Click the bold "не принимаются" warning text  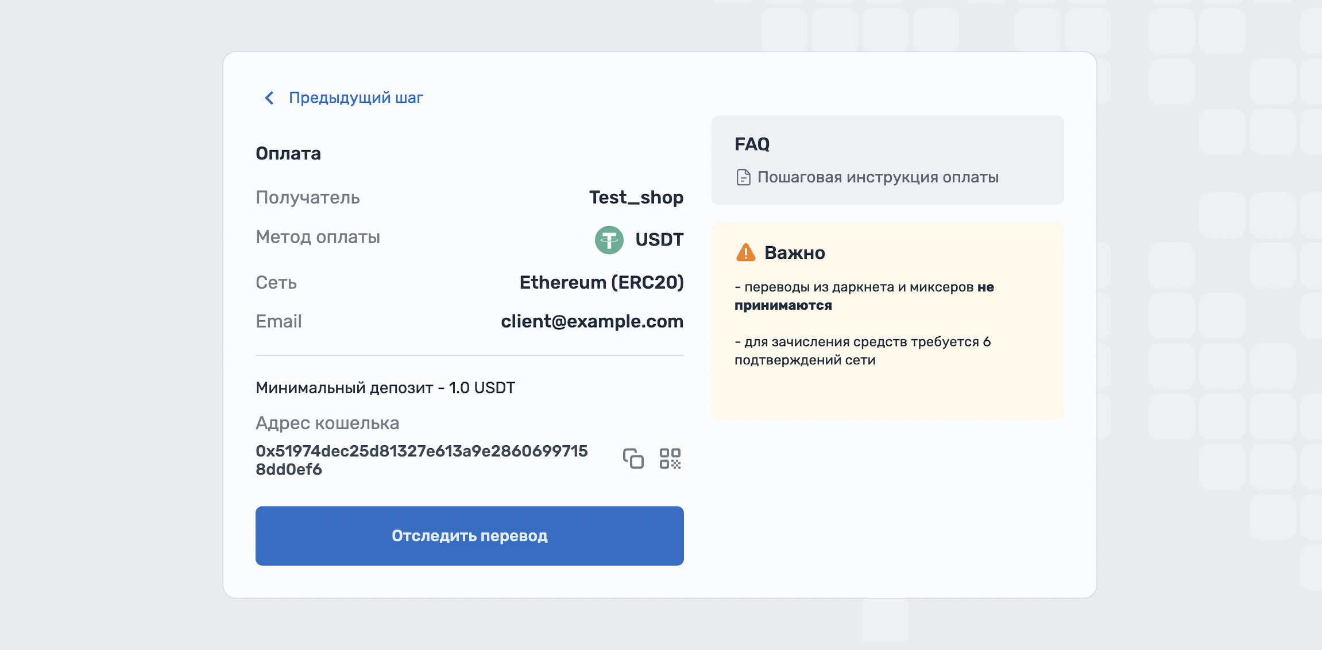click(783, 305)
